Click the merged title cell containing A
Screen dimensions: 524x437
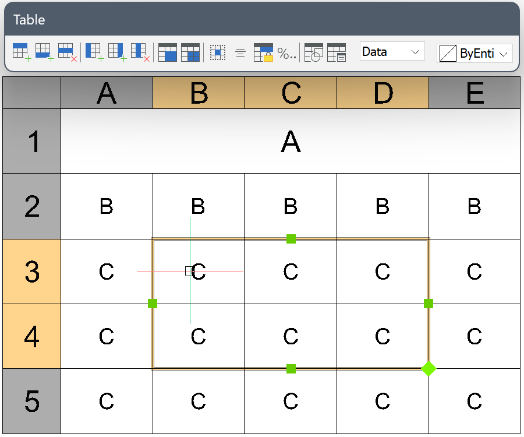pos(291,142)
